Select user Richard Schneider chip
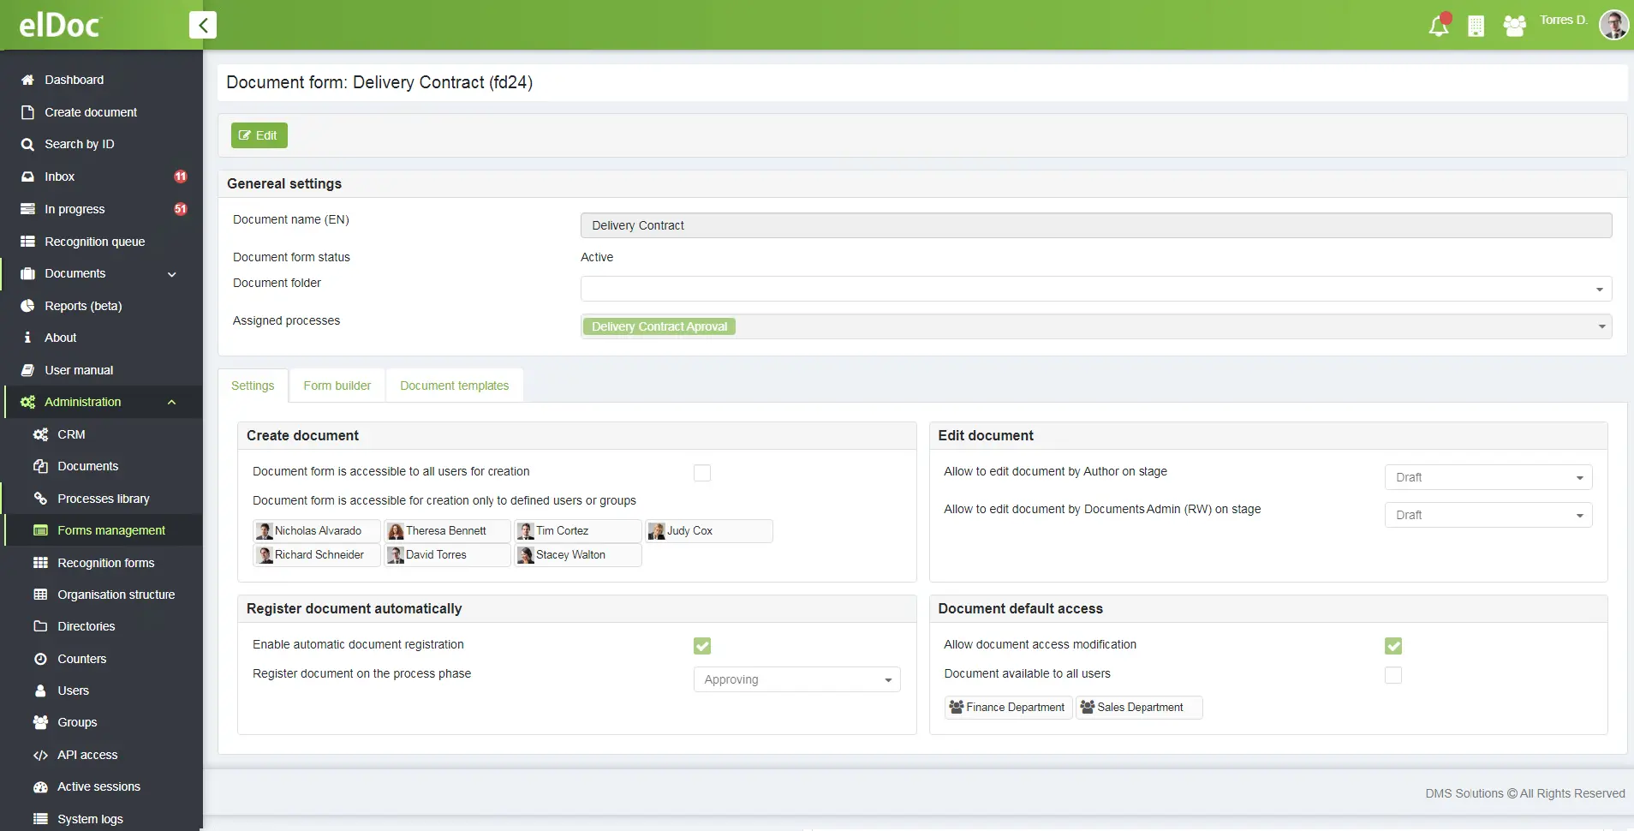 [317, 555]
